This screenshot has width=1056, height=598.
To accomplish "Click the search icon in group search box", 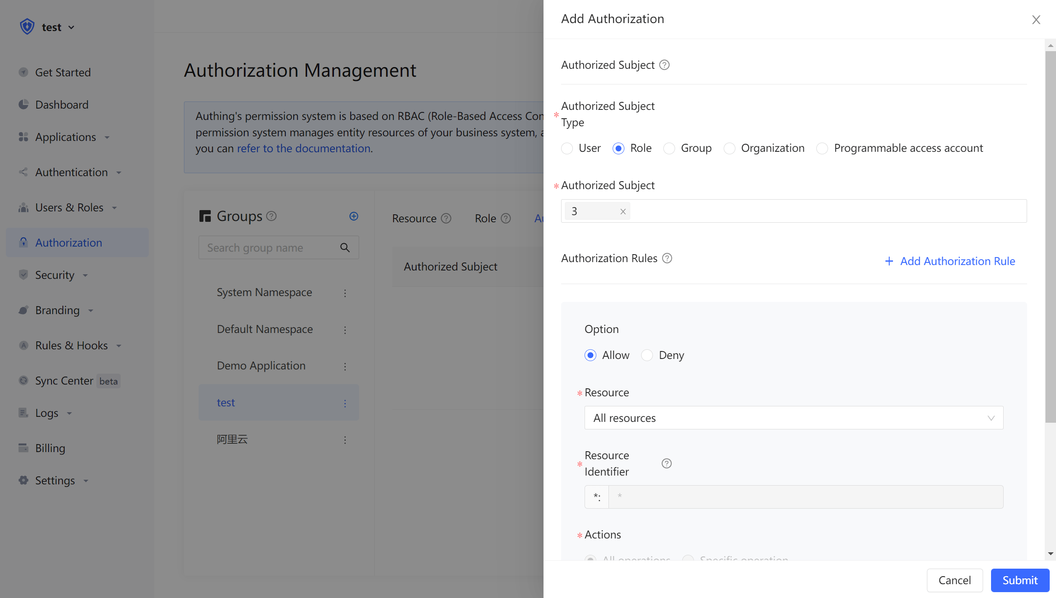I will click(x=345, y=247).
